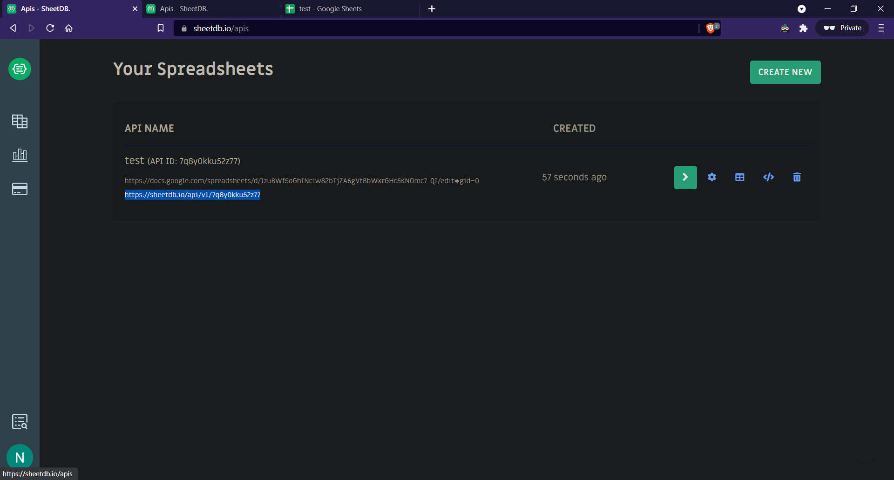
Task: Open the user avatar N menu
Action: point(20,457)
